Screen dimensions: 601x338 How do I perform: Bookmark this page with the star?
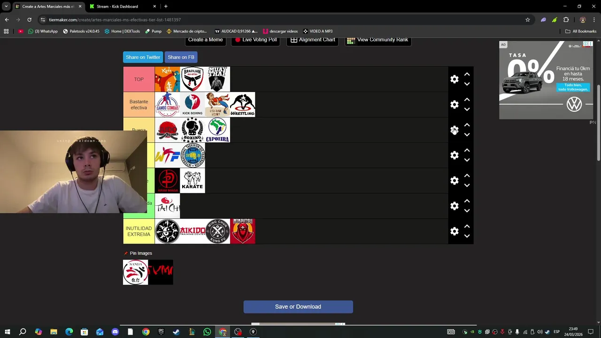[528, 20]
